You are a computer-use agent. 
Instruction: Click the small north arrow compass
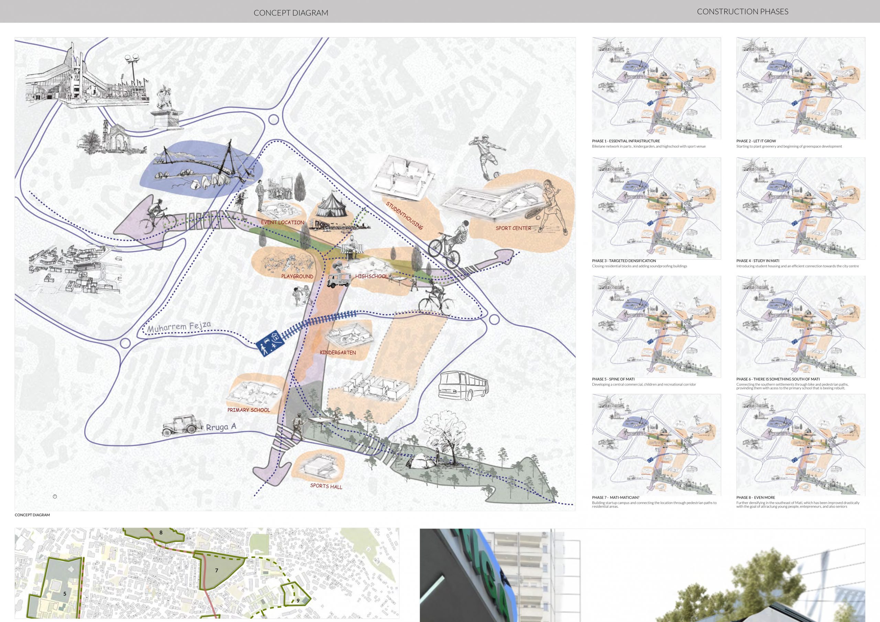tap(55, 496)
